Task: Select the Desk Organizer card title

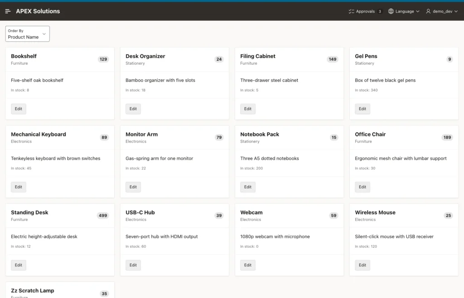Action: (x=145, y=56)
